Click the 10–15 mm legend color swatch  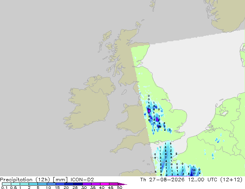[51, 184]
